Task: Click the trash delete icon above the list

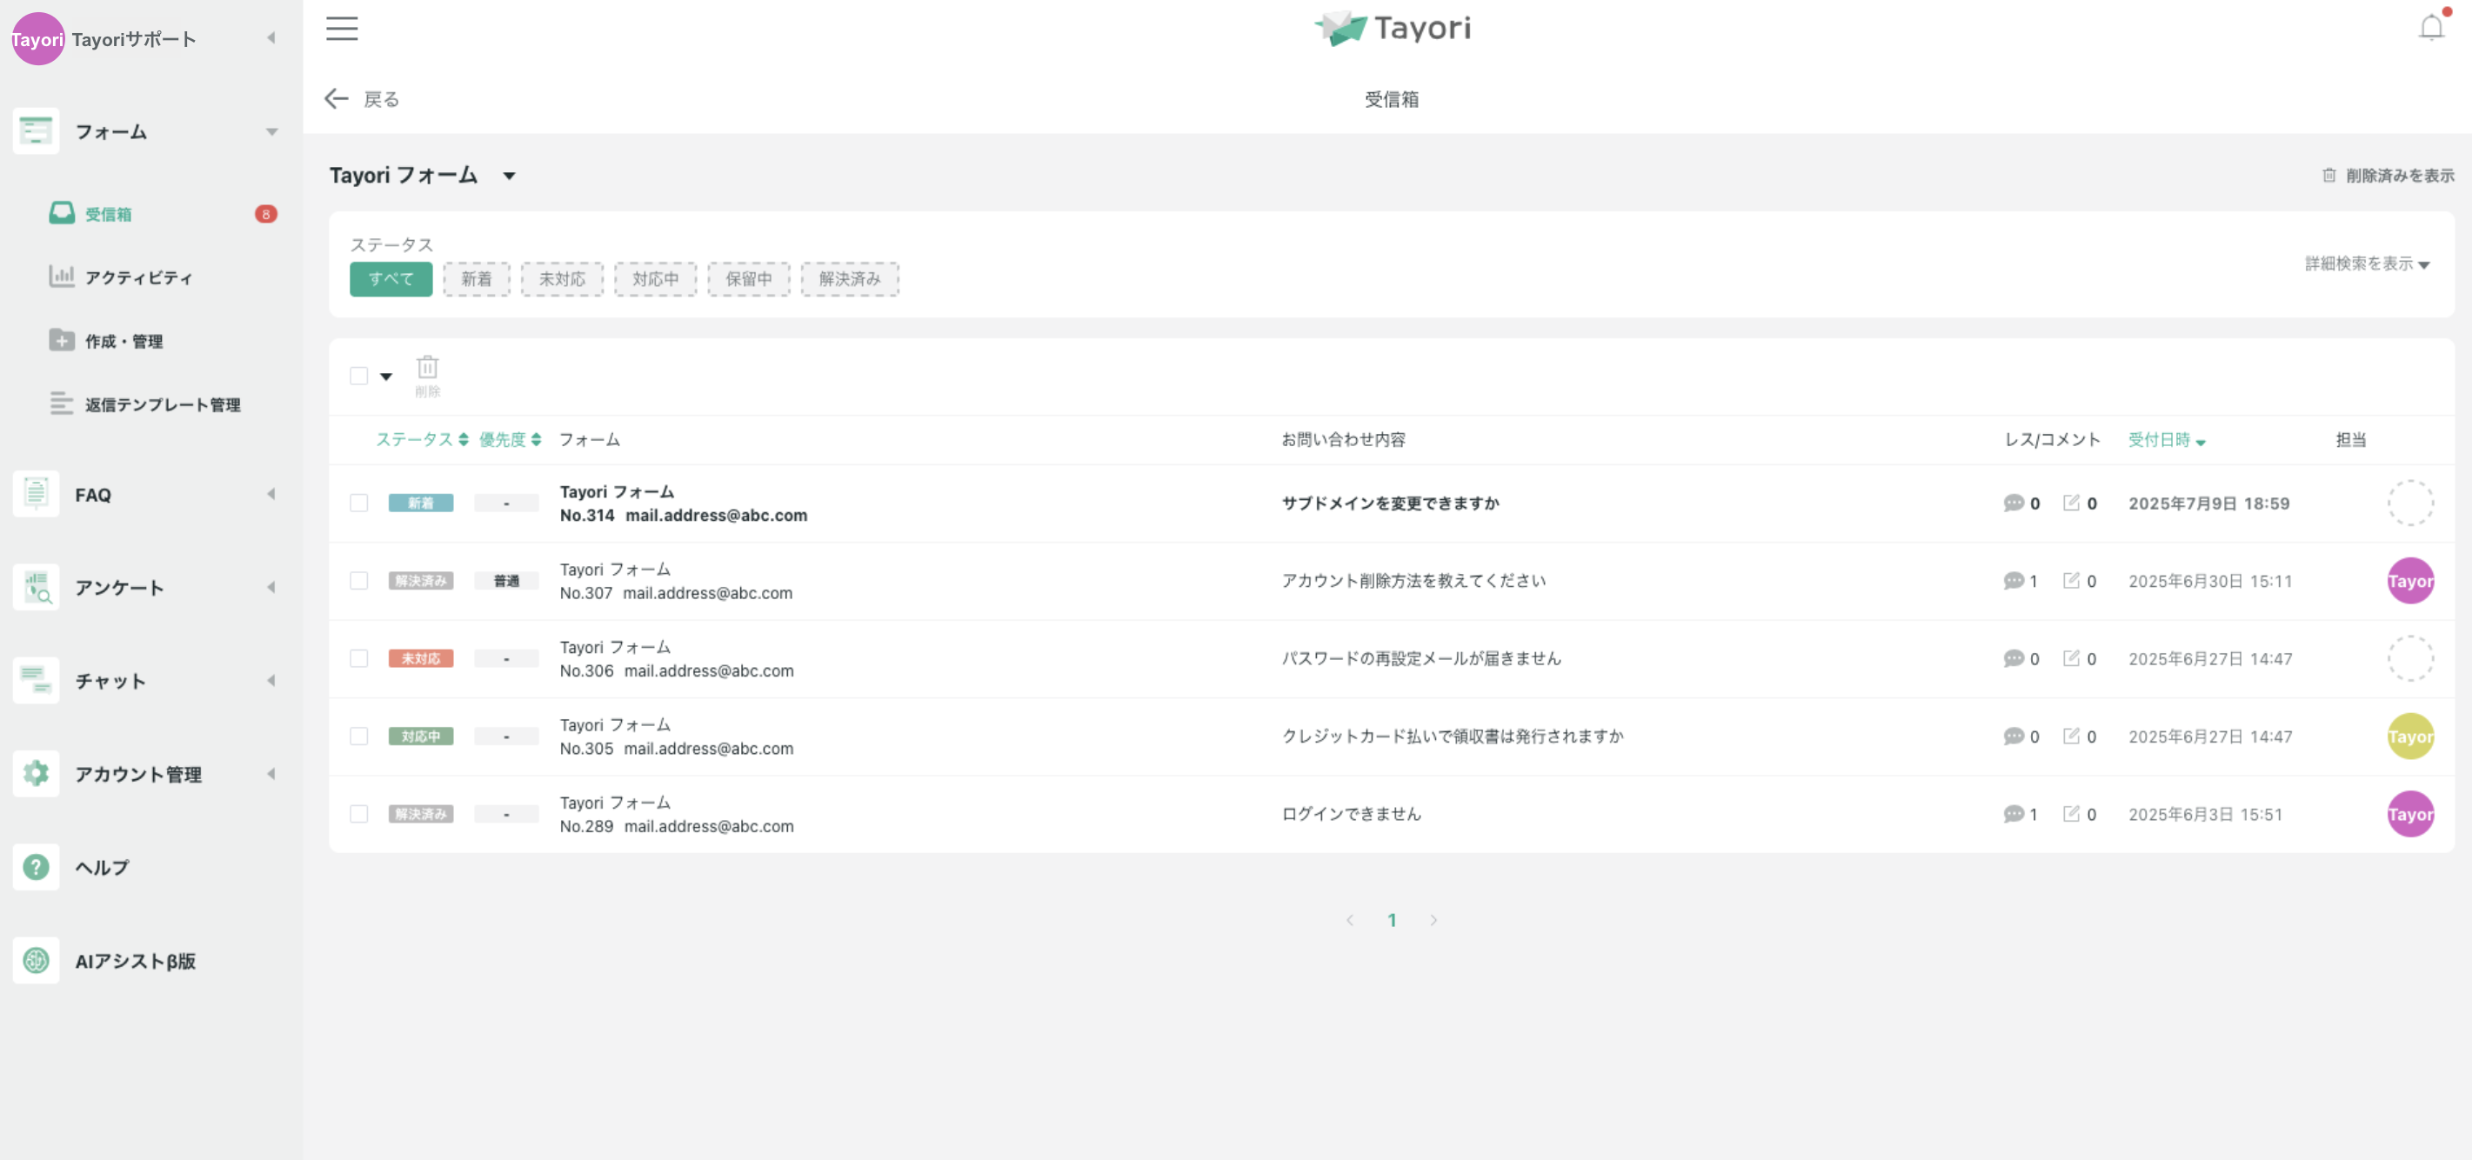Action: [x=427, y=368]
